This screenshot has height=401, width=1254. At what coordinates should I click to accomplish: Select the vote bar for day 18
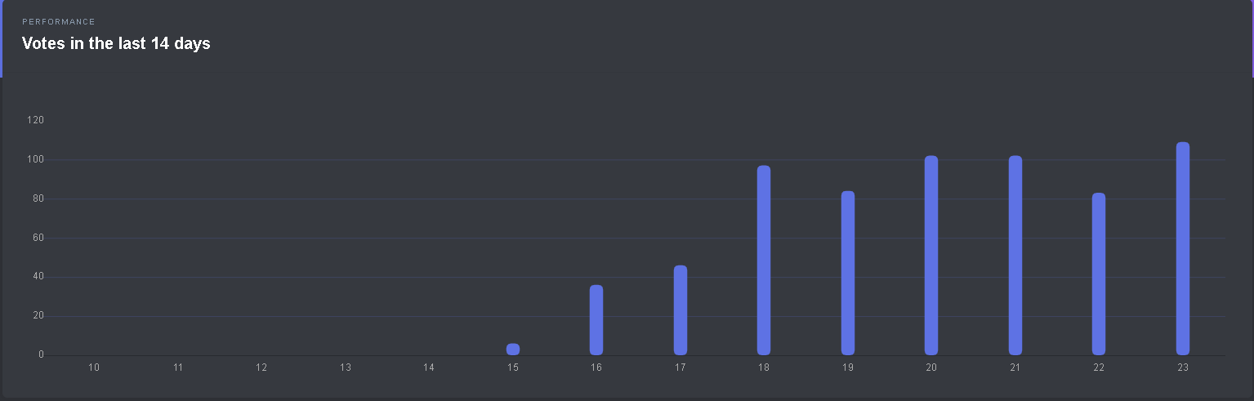point(764,261)
